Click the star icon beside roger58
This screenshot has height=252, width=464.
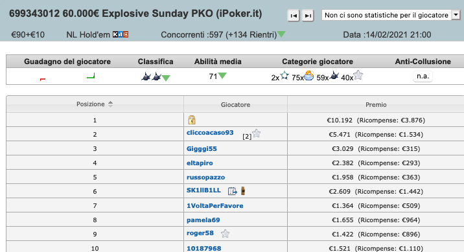coord(225,234)
